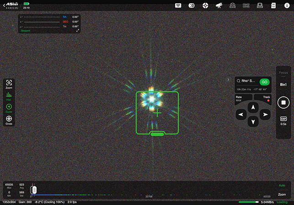Expand the guide graph panel
The height and width of the screenshot is (205, 294).
point(78,30)
